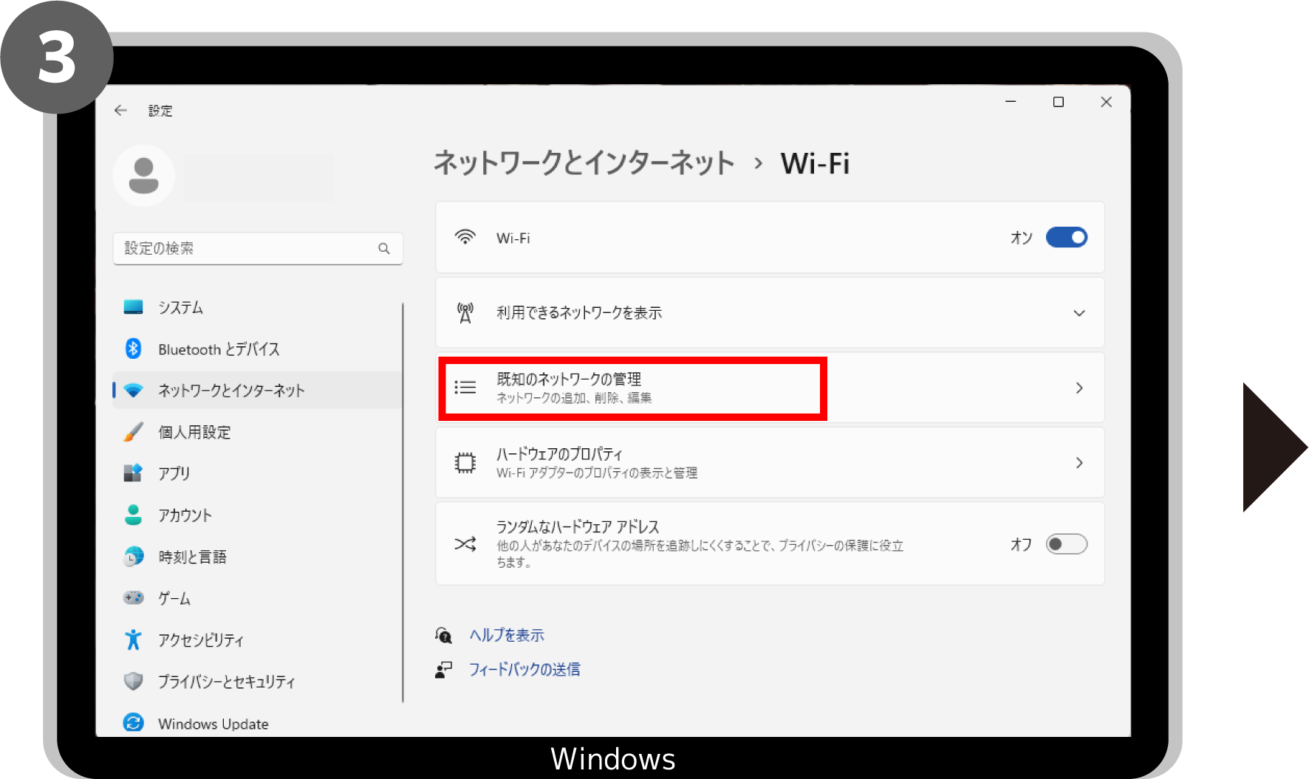
Task: Open ハードウェアのプロパティ chevron arrow
Action: pyautogui.click(x=1079, y=463)
